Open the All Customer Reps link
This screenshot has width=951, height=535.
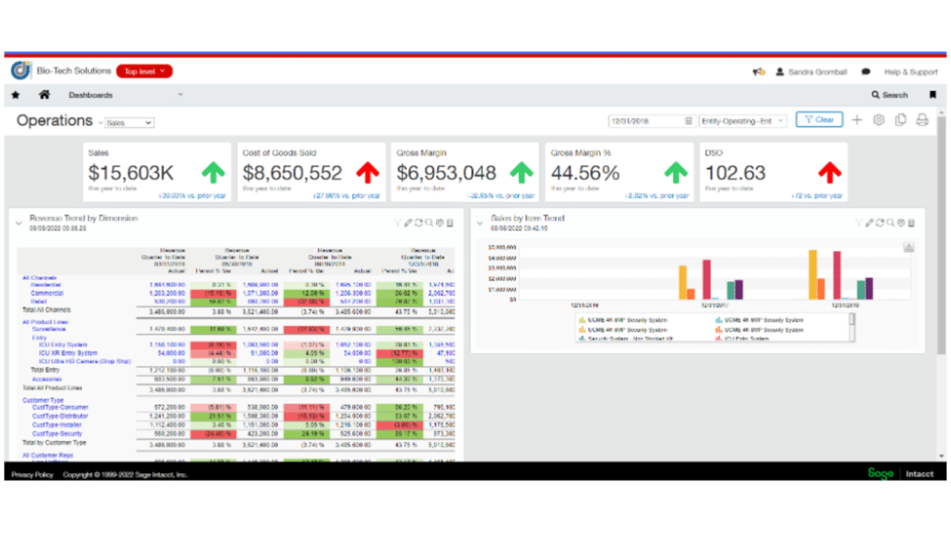coord(48,455)
